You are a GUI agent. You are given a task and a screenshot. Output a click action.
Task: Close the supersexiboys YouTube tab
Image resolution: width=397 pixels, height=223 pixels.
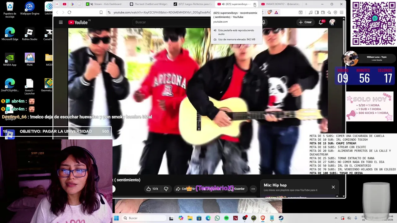255,4
